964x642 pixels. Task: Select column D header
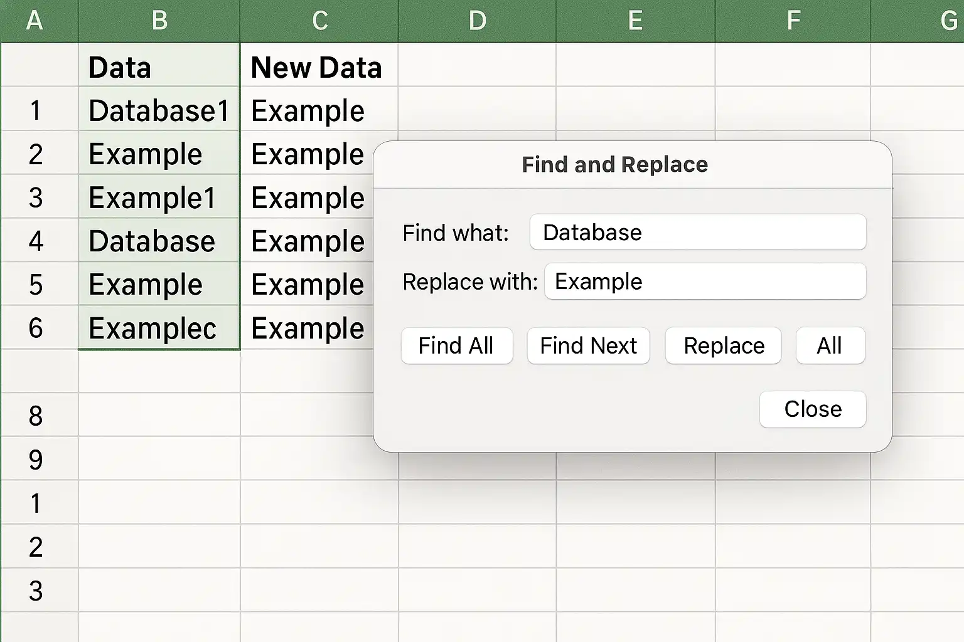point(478,21)
